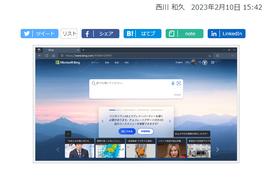
Task: Click the visual search camera icon
Action: [x=179, y=83]
